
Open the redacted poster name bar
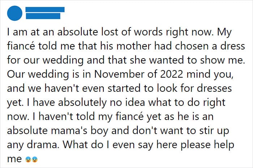pos(45,9)
